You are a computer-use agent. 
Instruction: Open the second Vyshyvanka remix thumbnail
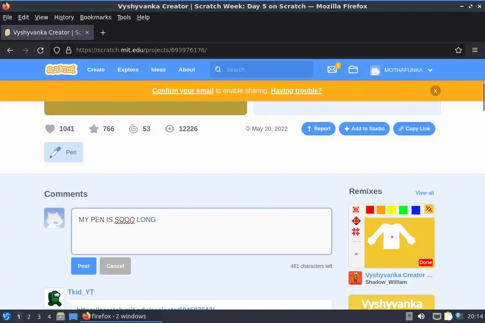coord(391,302)
